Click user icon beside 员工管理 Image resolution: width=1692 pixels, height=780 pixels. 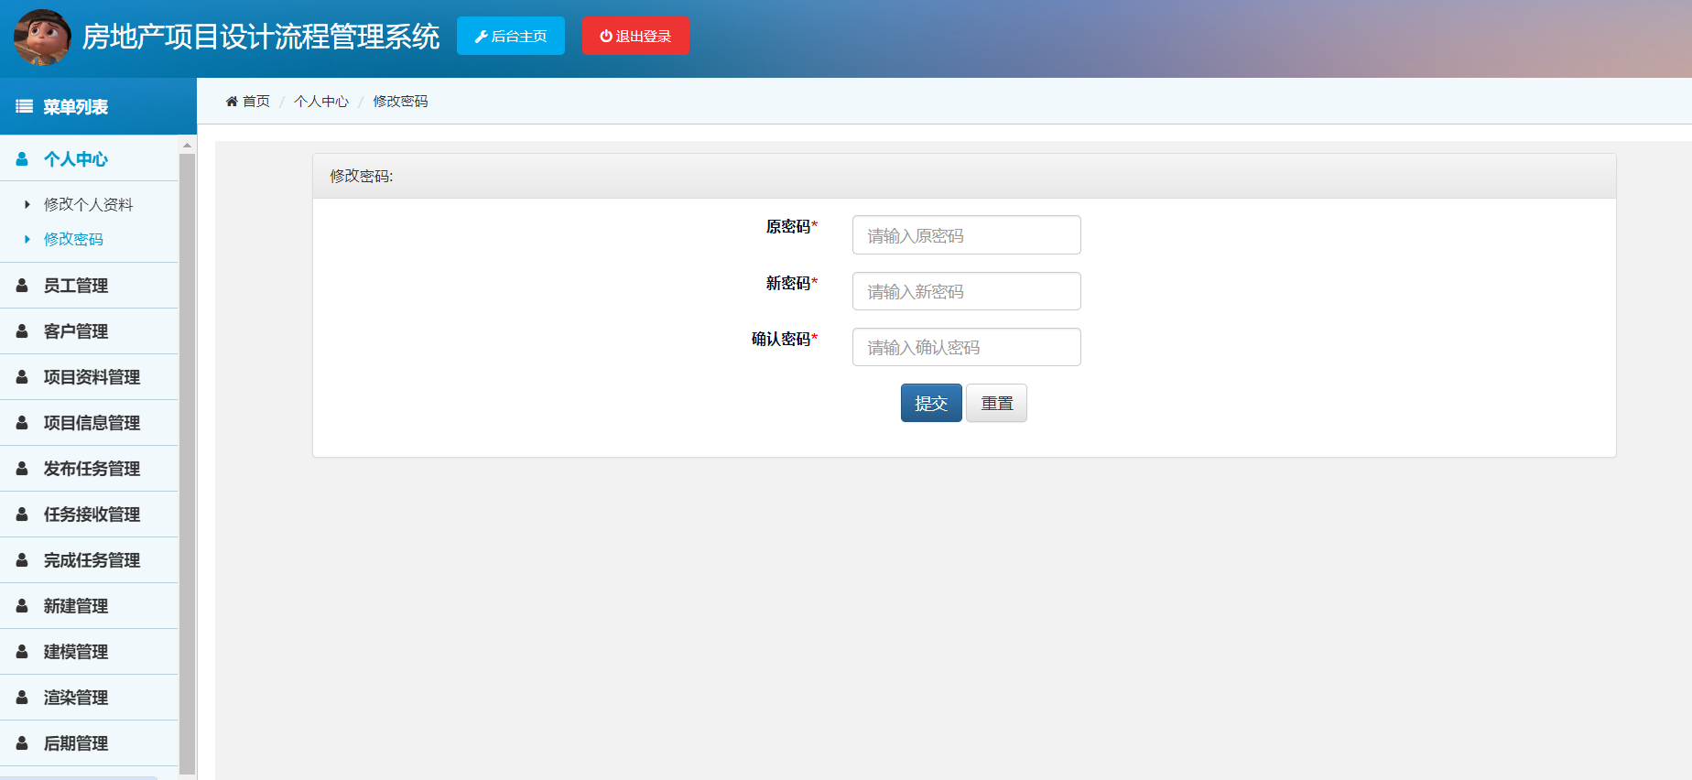[22, 286]
